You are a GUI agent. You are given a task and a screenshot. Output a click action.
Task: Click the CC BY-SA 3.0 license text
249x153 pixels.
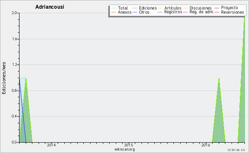[x=236, y=150]
